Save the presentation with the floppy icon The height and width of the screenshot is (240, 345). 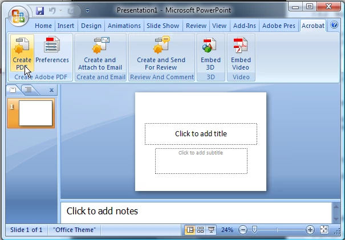tap(40, 11)
